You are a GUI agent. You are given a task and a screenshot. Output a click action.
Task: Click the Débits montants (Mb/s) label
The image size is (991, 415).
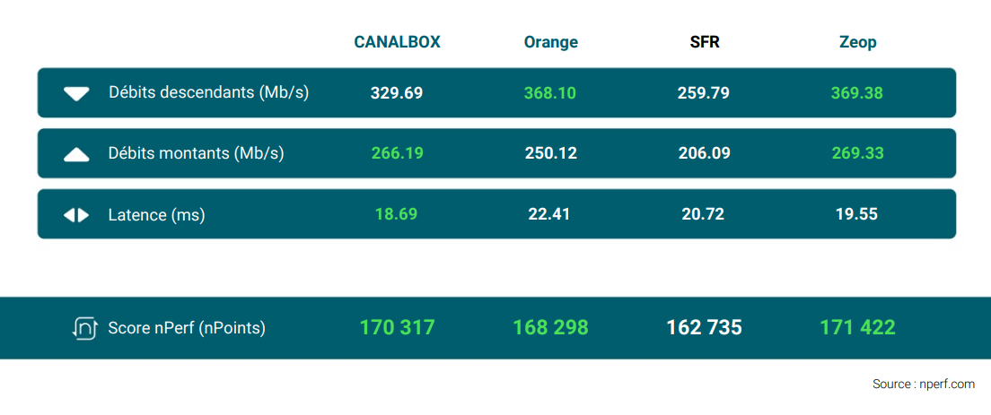pyautogui.click(x=196, y=153)
